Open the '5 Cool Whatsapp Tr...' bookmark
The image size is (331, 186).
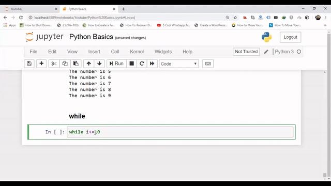(x=174, y=25)
